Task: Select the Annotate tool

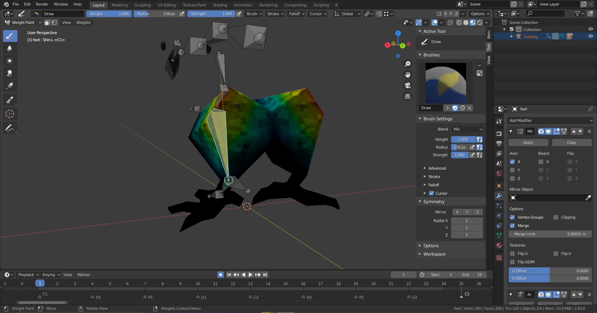Action: [10, 128]
